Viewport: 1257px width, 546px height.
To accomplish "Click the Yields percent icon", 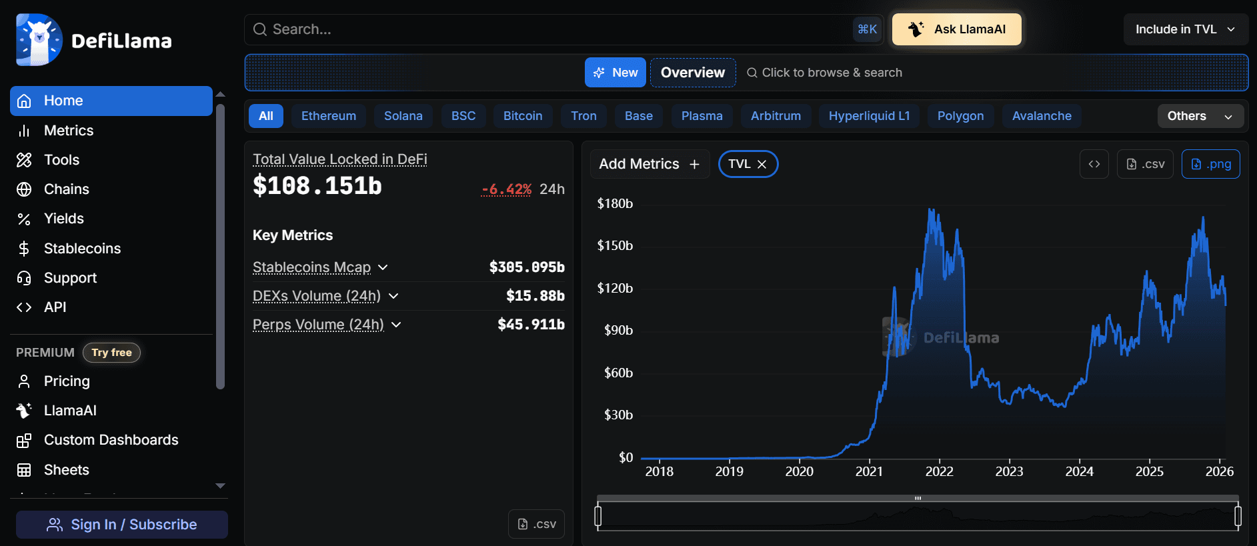I will point(24,219).
